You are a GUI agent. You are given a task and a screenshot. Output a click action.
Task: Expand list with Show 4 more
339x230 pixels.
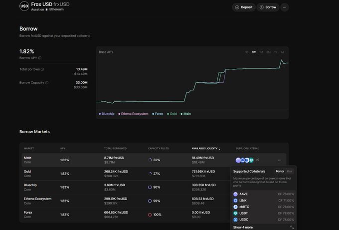pos(243,227)
